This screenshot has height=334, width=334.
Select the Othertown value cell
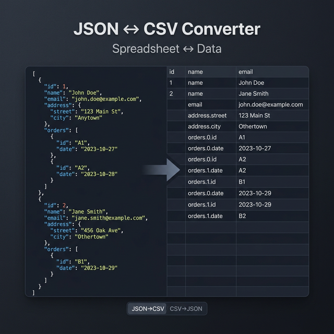coord(272,126)
